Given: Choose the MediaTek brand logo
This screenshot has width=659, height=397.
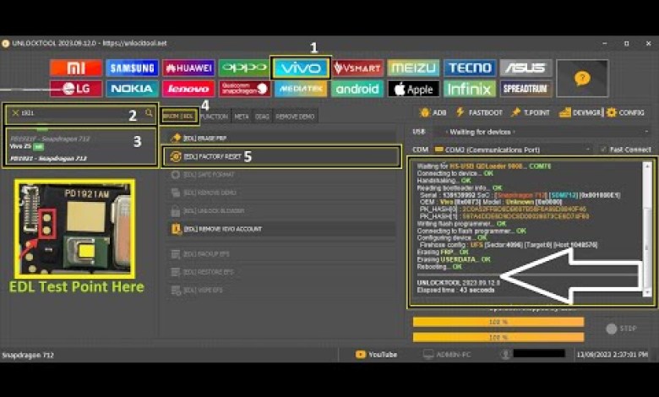Looking at the screenshot, I should pyautogui.click(x=301, y=89).
